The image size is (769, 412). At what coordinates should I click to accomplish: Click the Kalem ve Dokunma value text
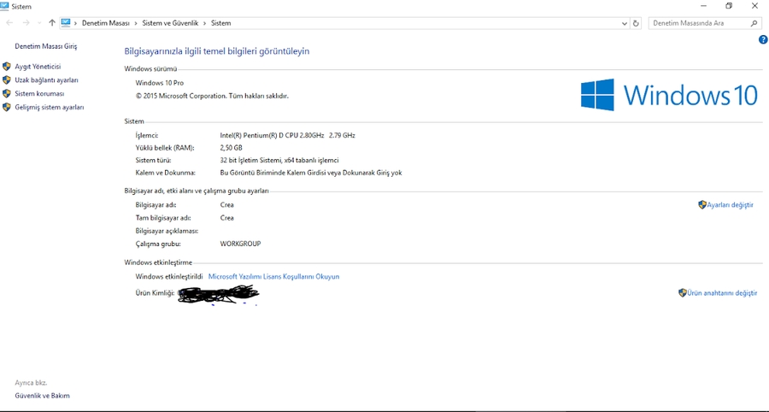click(x=311, y=173)
